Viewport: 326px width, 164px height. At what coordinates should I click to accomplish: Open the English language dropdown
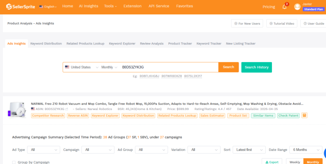(x=48, y=7)
